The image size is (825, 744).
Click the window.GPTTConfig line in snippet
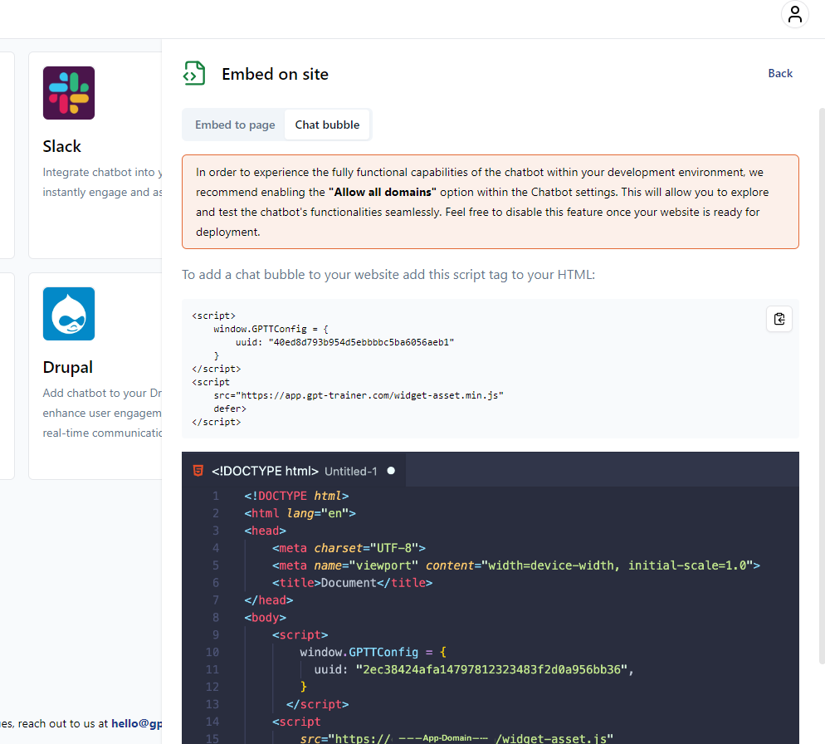[x=271, y=329]
